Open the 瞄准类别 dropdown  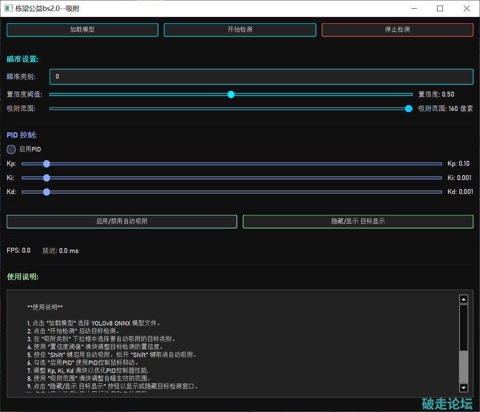click(x=261, y=77)
